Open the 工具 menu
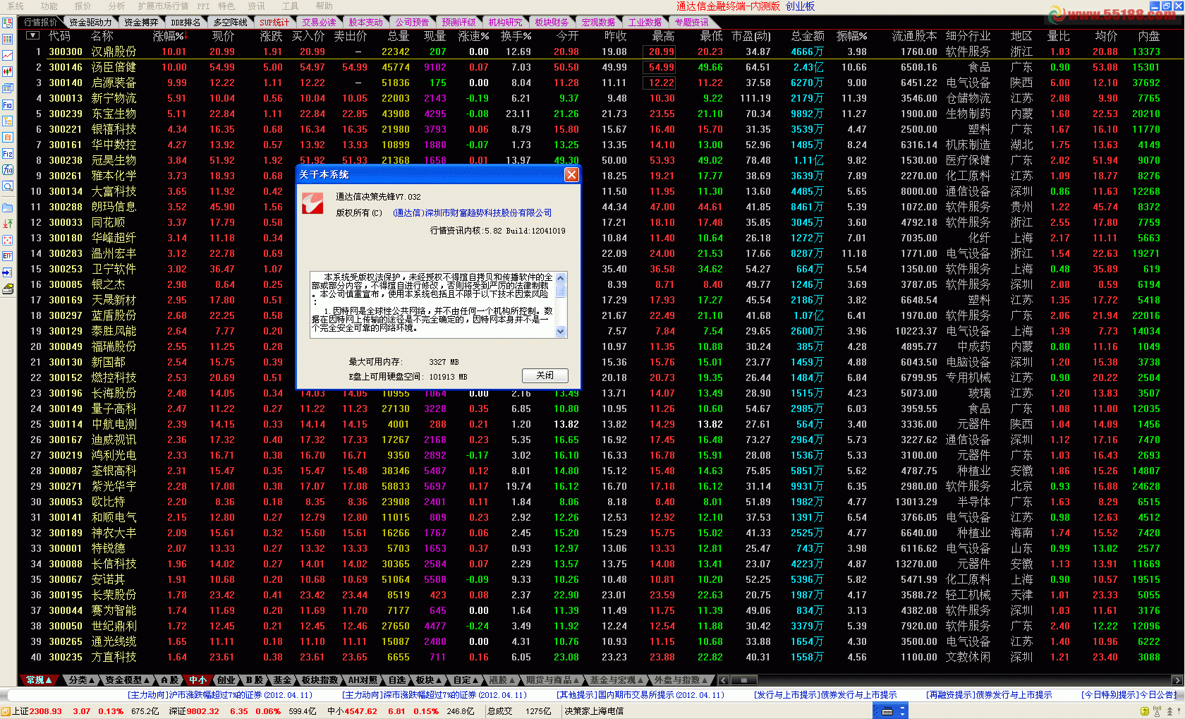Screen dimensions: 1185x719 click(291, 6)
